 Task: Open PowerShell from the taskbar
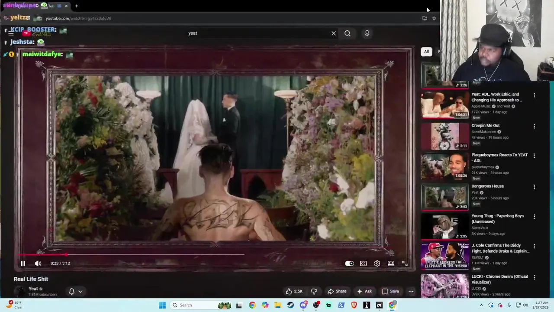(x=341, y=305)
